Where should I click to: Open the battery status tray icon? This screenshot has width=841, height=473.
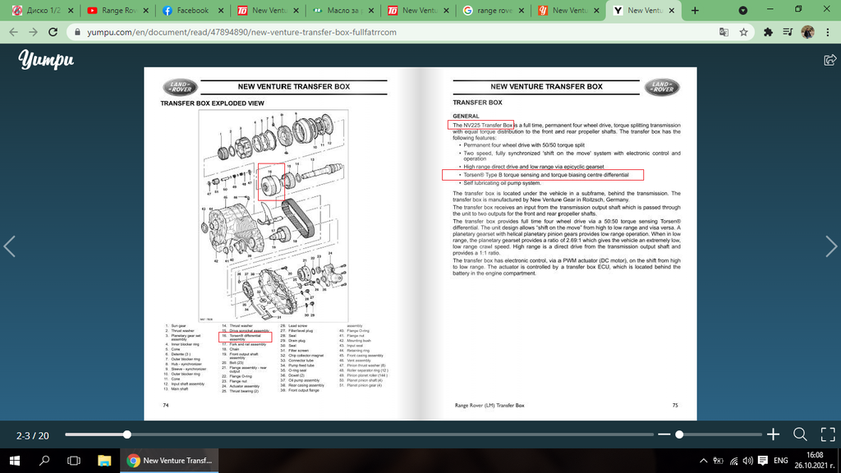pyautogui.click(x=719, y=461)
